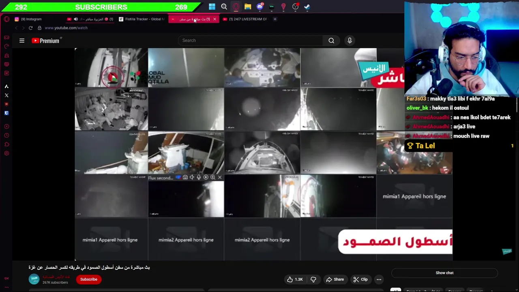
Task: Subscribe to the channel
Action: (88, 279)
